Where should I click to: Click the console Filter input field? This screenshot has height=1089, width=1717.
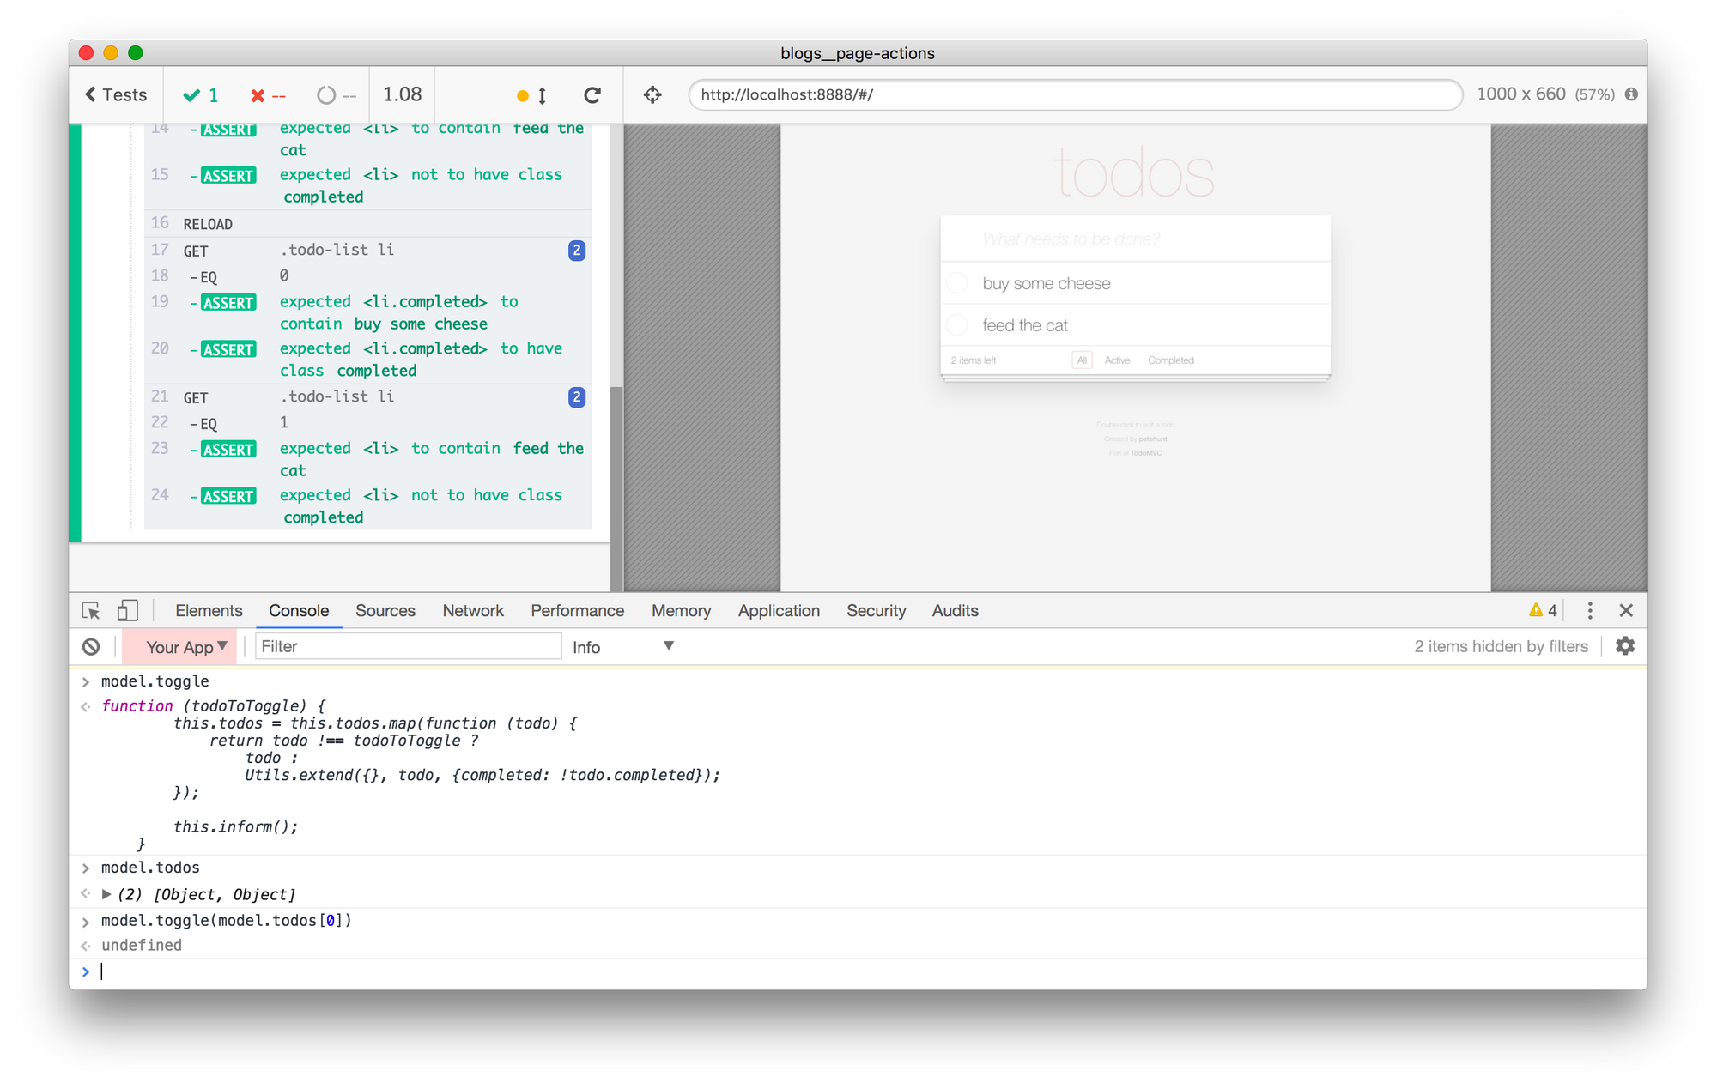point(408,647)
